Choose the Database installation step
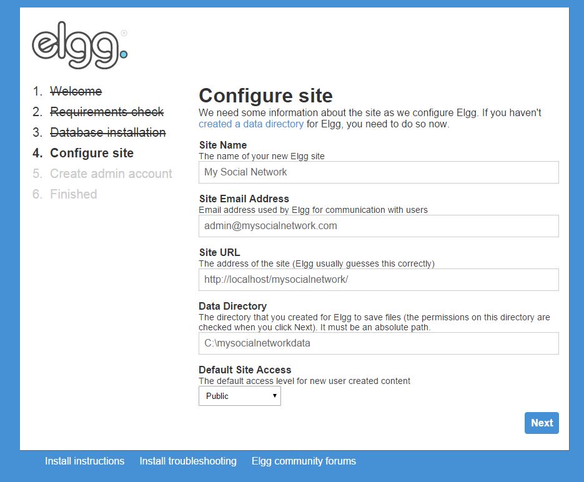Image resolution: width=584 pixels, height=482 pixels. [x=107, y=132]
